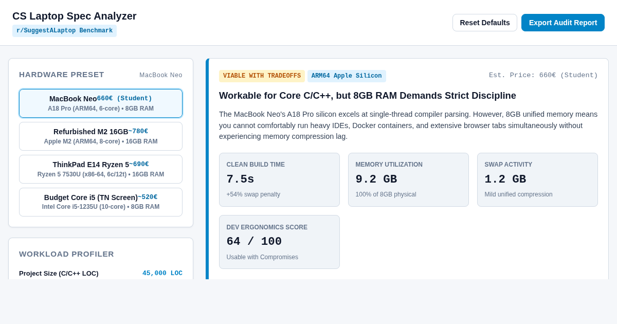The width and height of the screenshot is (617, 324).
Task: Click the CS Laptop Spec Analyzer title
Action: click(x=75, y=16)
